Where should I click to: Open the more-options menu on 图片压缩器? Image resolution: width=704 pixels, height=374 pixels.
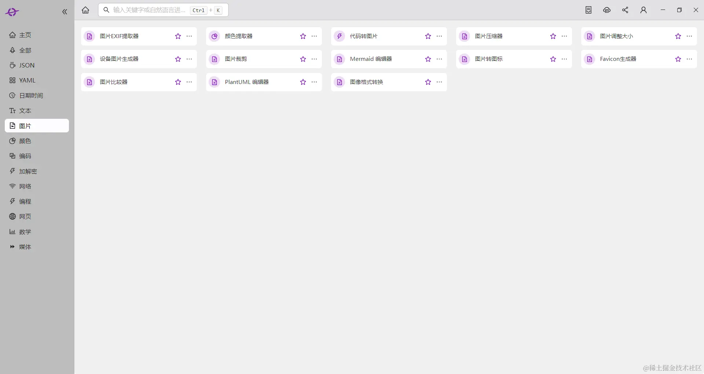click(x=564, y=36)
